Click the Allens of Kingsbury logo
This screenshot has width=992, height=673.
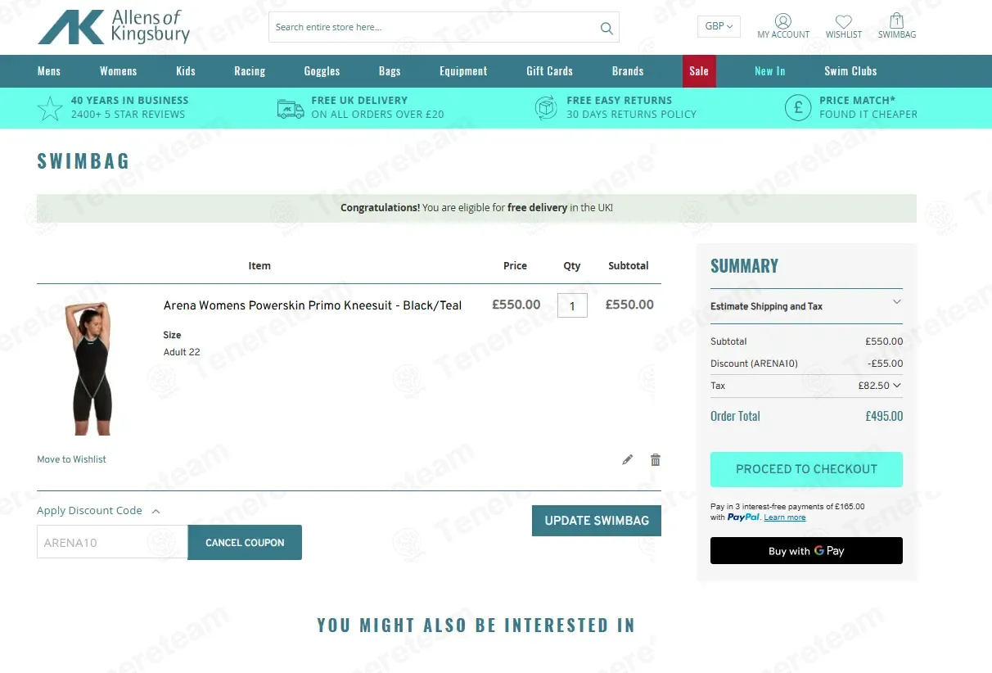(x=114, y=27)
